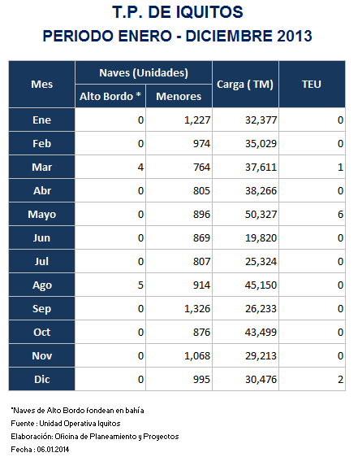The height and width of the screenshot is (457, 358).
Task: Select the Menores column subheader
Action: coord(179,96)
